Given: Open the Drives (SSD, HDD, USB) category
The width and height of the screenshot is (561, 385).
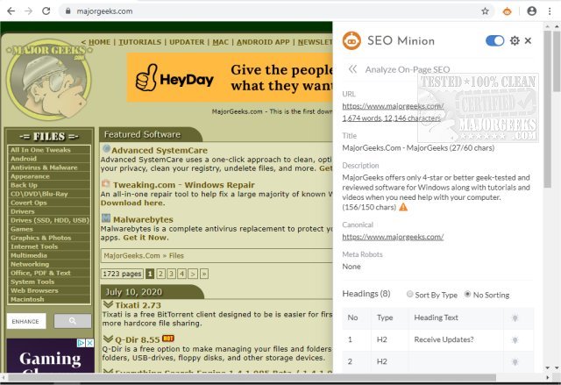Looking at the screenshot, I should click(x=50, y=220).
